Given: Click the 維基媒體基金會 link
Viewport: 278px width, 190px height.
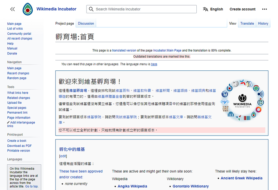Looking at the screenshot, I should (x=110, y=96).
